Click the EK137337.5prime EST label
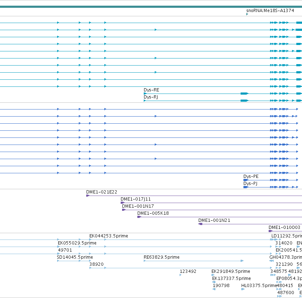The image size is (302, 298). pyautogui.click(x=231, y=279)
